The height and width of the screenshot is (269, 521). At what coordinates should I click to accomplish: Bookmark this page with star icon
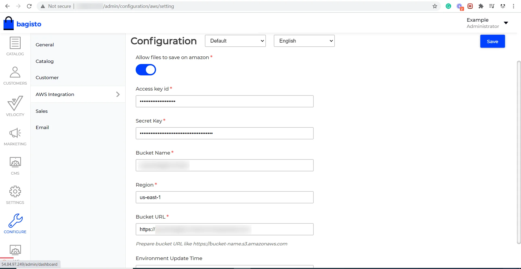click(435, 6)
